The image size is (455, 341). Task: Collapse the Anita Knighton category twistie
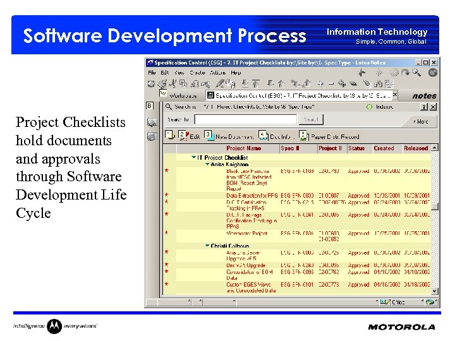point(207,164)
